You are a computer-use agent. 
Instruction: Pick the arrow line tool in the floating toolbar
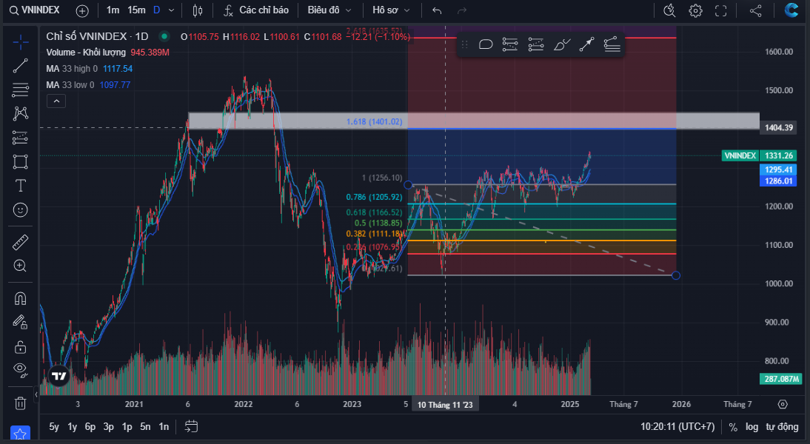pos(586,44)
